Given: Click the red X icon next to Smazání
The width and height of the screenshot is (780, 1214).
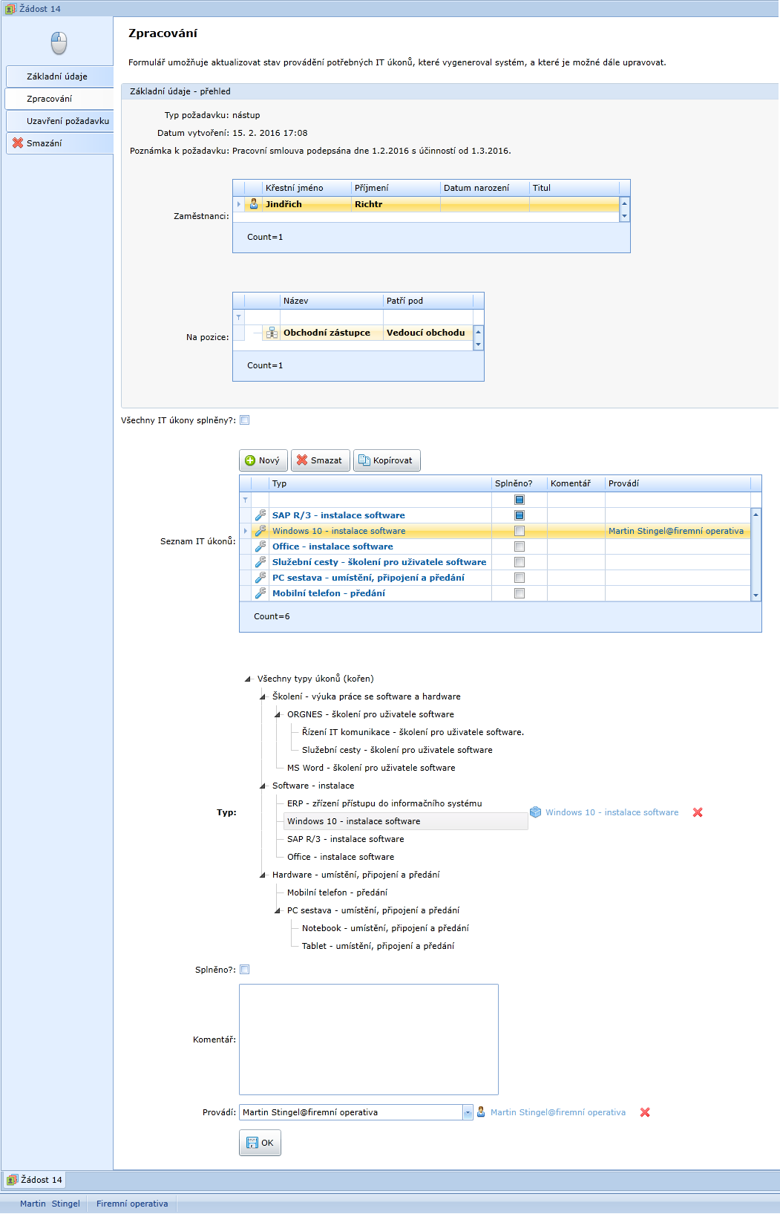Looking at the screenshot, I should point(18,143).
